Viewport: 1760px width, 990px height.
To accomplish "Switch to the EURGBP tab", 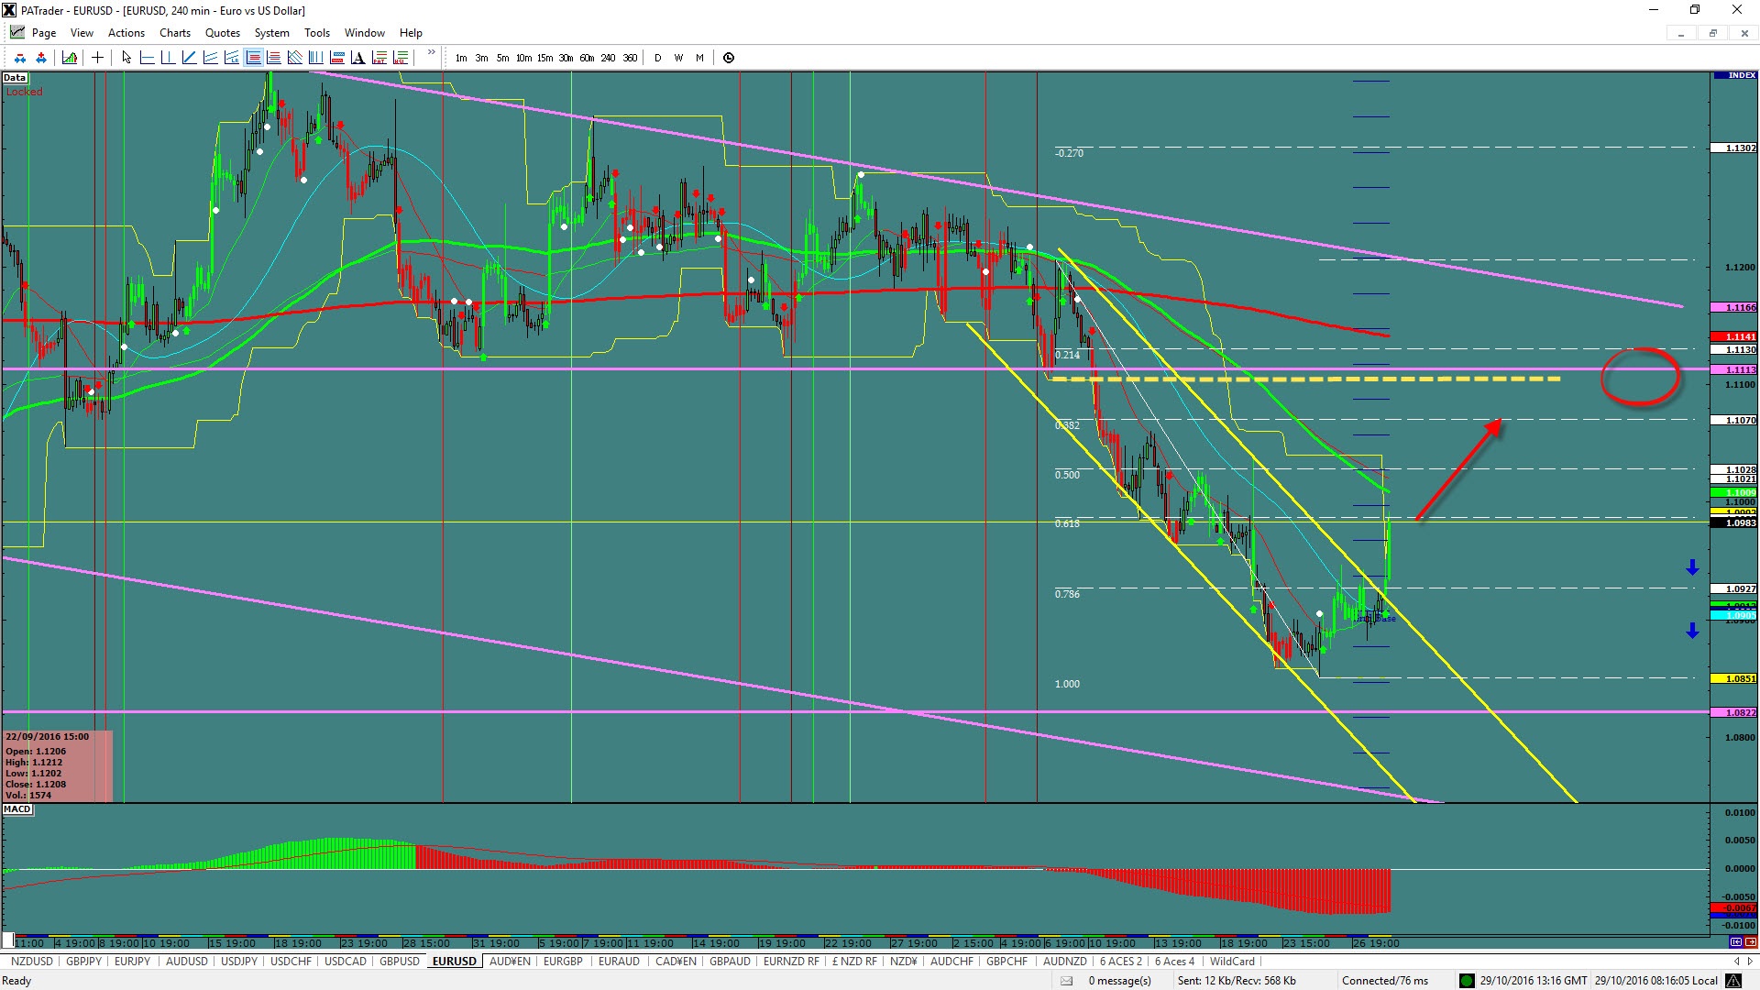I will [x=563, y=961].
